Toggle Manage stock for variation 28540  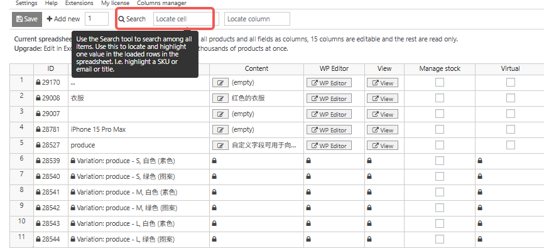(440, 176)
